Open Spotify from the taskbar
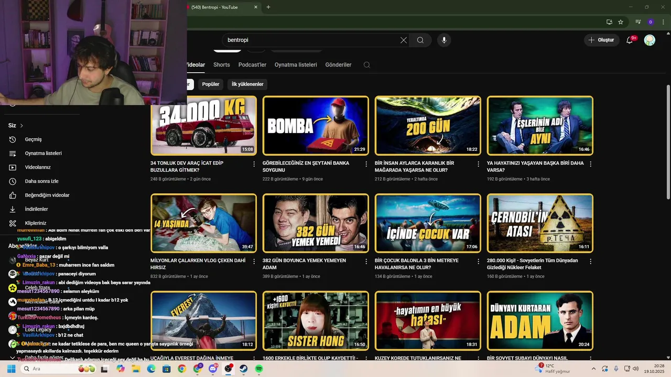Viewport: 671px width, 377px height. click(x=259, y=369)
